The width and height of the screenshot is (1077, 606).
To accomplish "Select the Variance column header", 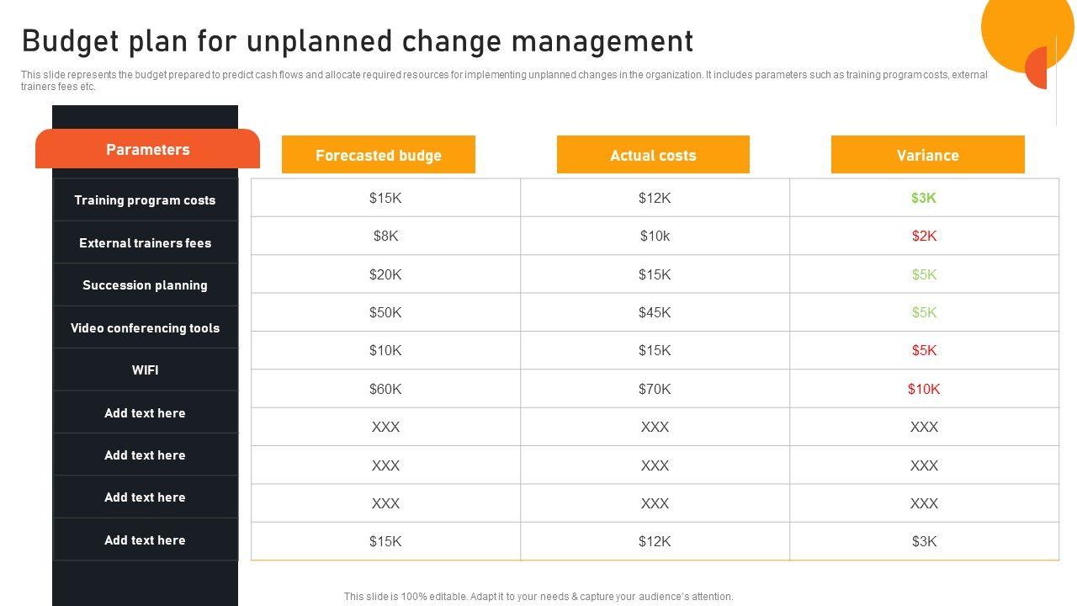I will pos(927,155).
